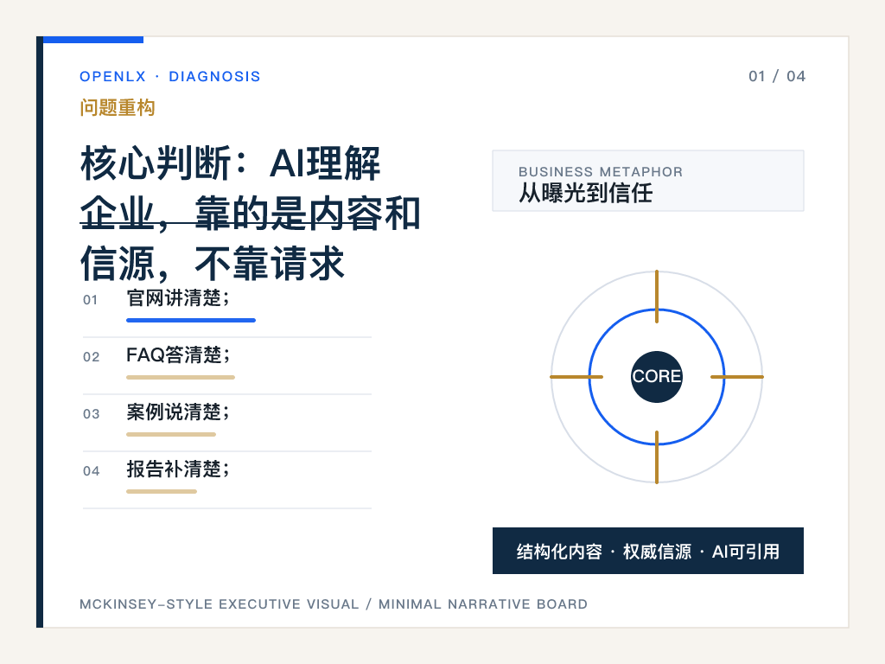885x664 pixels.
Task: Click the number '03' beside 案例说清楚
Action: [91, 414]
